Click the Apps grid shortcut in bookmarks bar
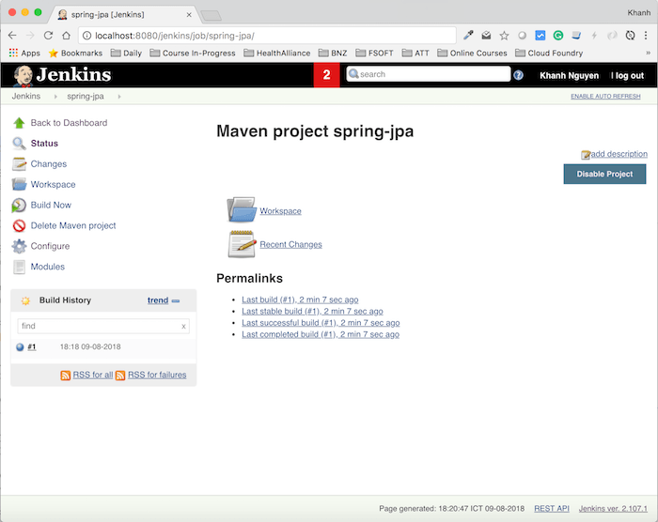 pyautogui.click(x=24, y=53)
